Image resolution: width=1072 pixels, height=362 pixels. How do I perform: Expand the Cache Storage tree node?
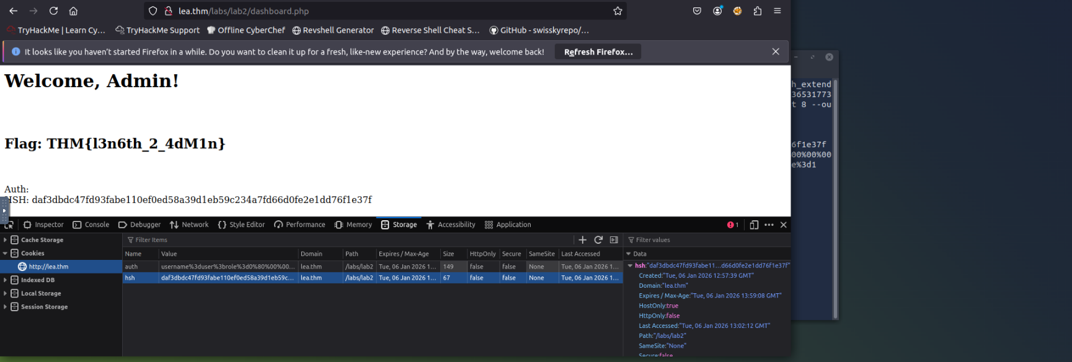[x=5, y=240]
